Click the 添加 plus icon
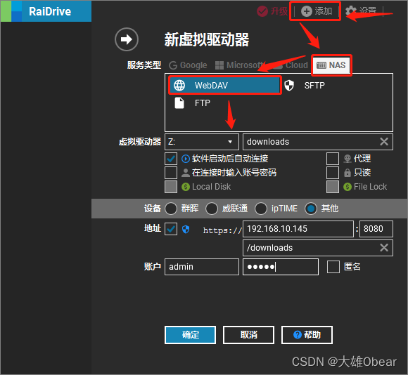Viewport: 408px width, 375px height. pos(307,11)
